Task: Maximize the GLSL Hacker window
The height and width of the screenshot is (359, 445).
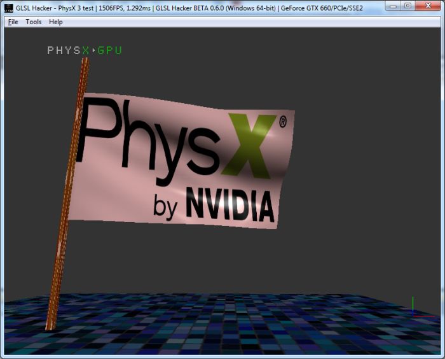Action: point(408,6)
